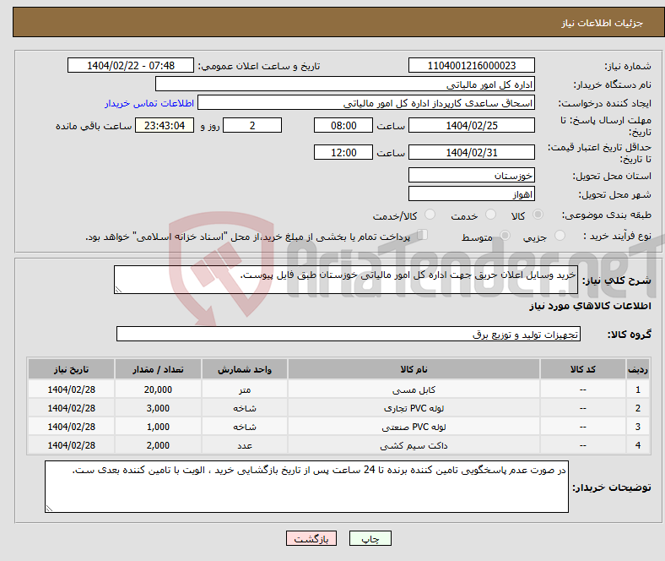Click the response deadline date 1404/02/25
Image resolution: width=665 pixels, height=561 pixels.
471,125
